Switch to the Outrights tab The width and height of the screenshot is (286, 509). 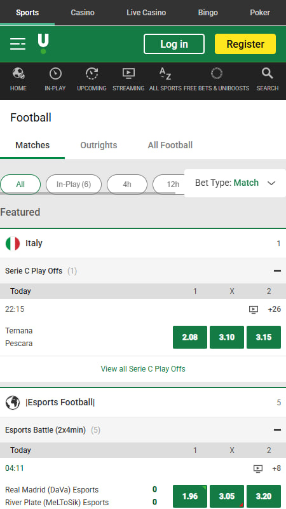click(99, 145)
